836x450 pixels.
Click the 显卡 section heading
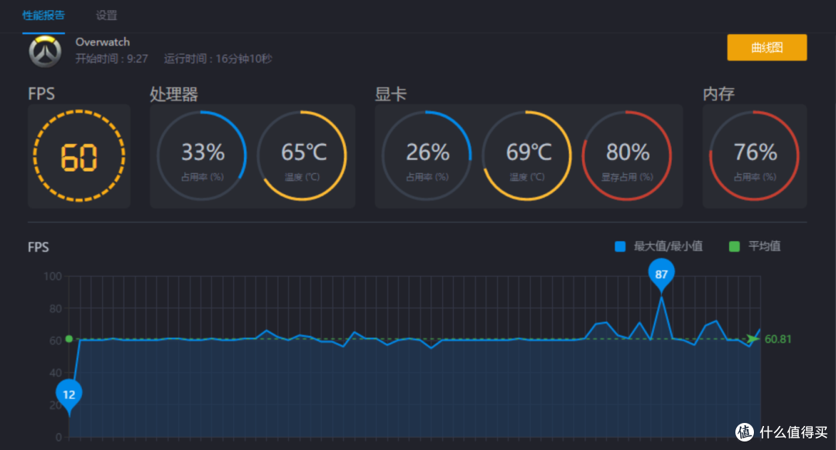[391, 94]
